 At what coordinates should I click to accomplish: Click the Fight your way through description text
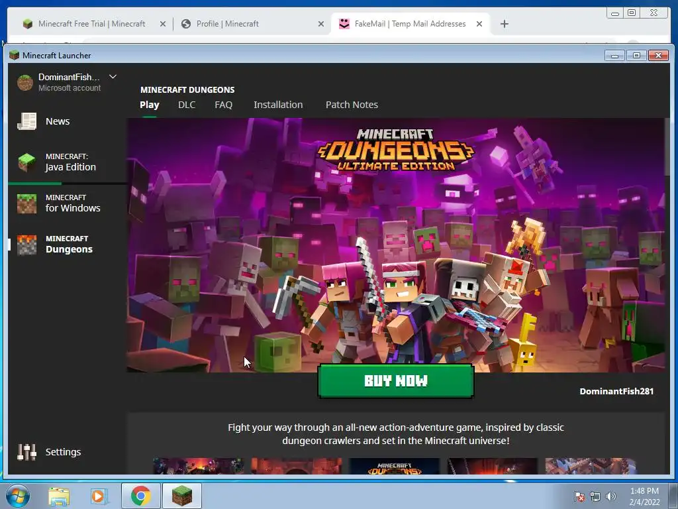(396, 434)
